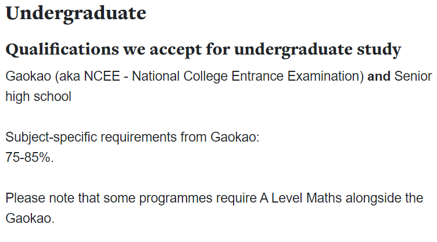
Task: Click the word requirements
Action: (x=138, y=138)
